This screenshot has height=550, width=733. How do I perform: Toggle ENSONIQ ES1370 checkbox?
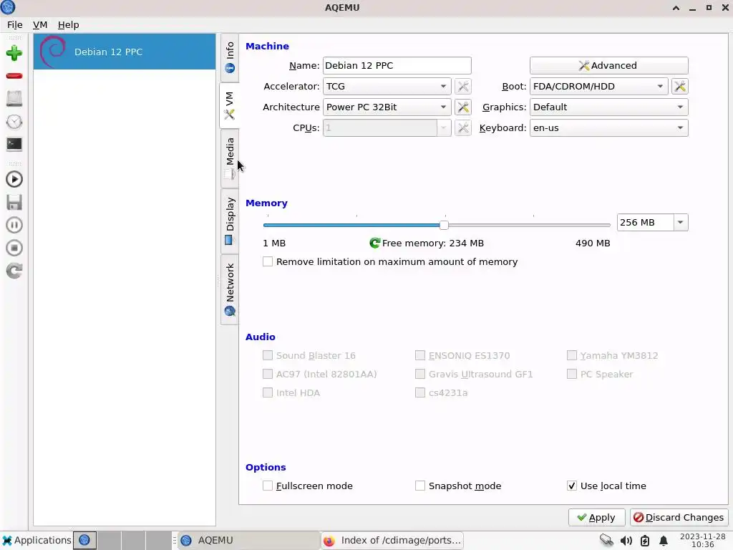[x=420, y=355]
